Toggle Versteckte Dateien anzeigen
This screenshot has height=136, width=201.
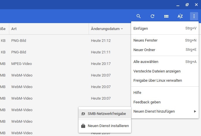[x=157, y=71]
